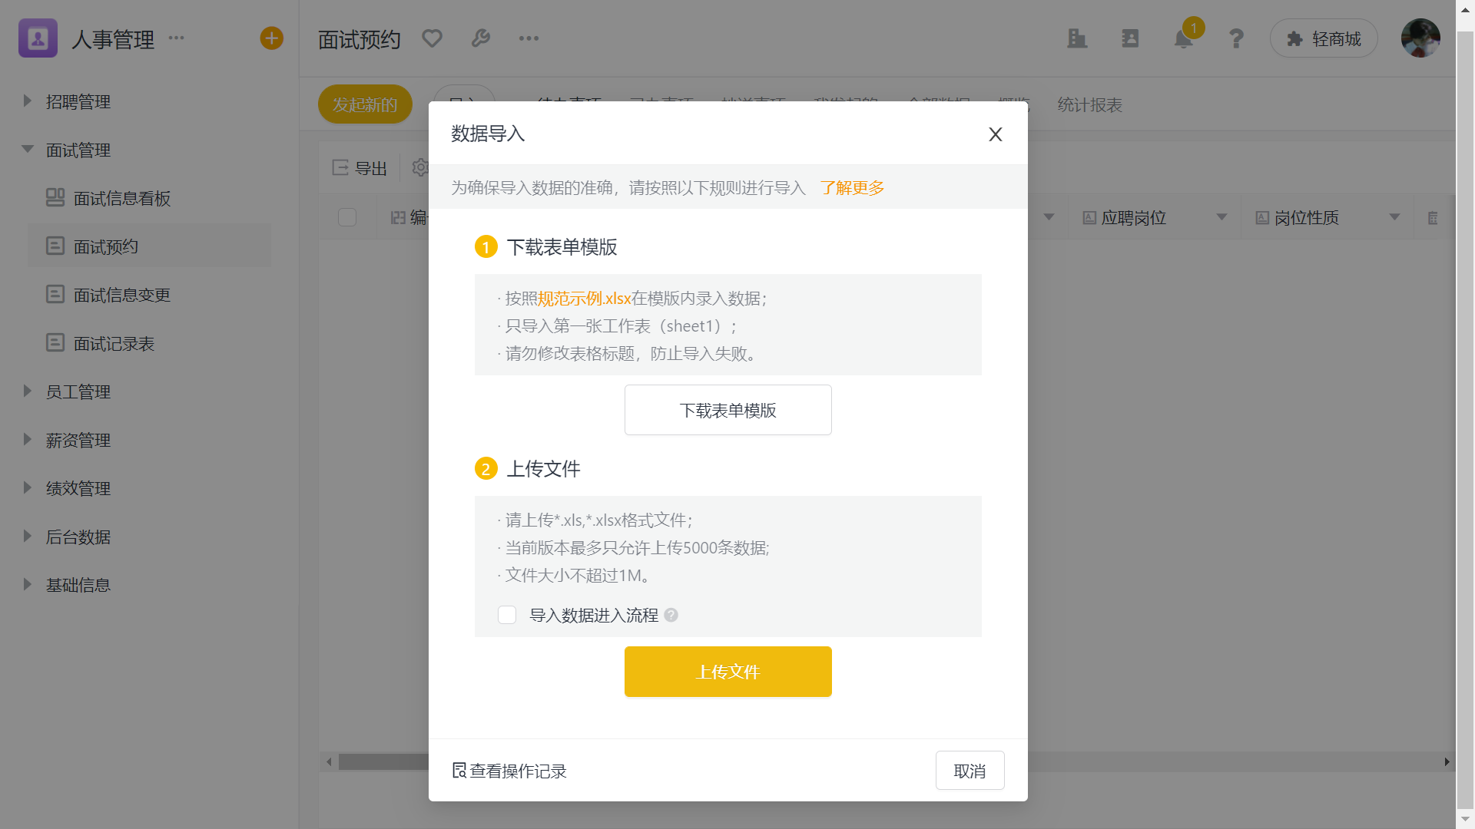The height and width of the screenshot is (829, 1475).
Task: Open the wrench settings icon
Action: (481, 38)
